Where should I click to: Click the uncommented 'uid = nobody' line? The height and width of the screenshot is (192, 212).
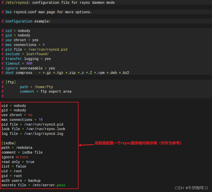(14, 106)
